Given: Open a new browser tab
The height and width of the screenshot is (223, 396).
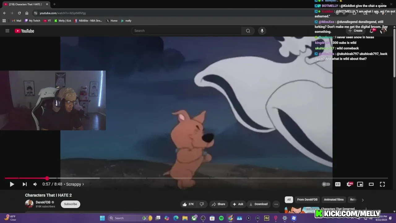Looking at the screenshot, I should (54, 4).
